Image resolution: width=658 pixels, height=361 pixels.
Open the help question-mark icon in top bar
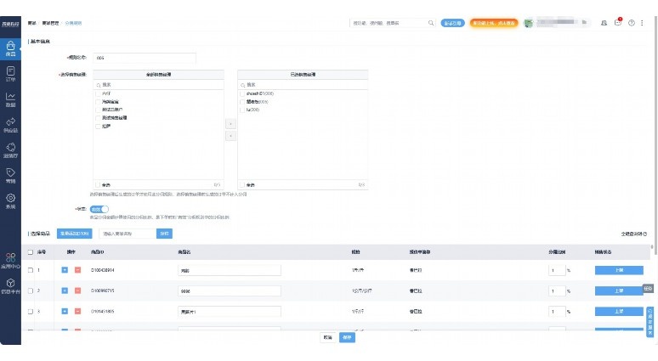pyautogui.click(x=631, y=23)
